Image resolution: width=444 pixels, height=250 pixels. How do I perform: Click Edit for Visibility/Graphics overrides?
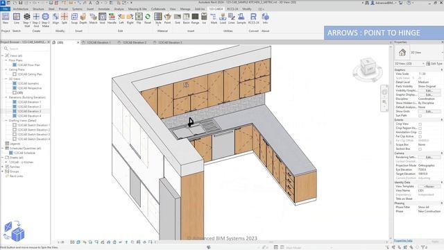click(429, 90)
